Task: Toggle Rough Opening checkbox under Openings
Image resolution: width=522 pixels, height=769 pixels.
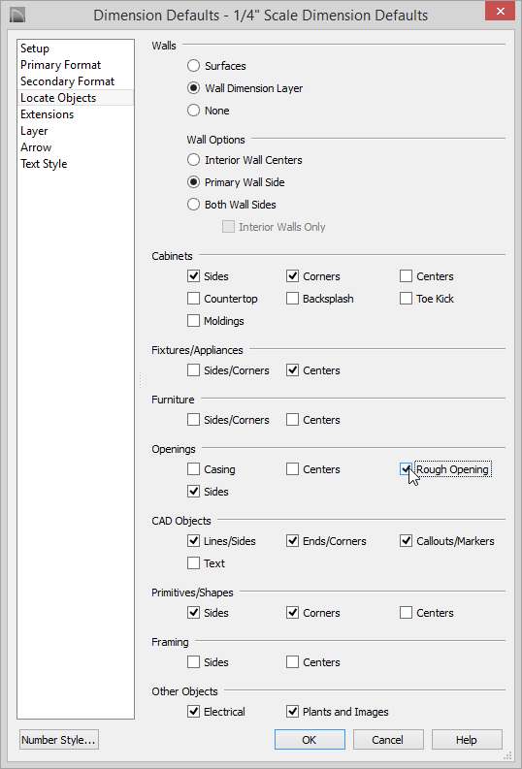Action: 406,469
